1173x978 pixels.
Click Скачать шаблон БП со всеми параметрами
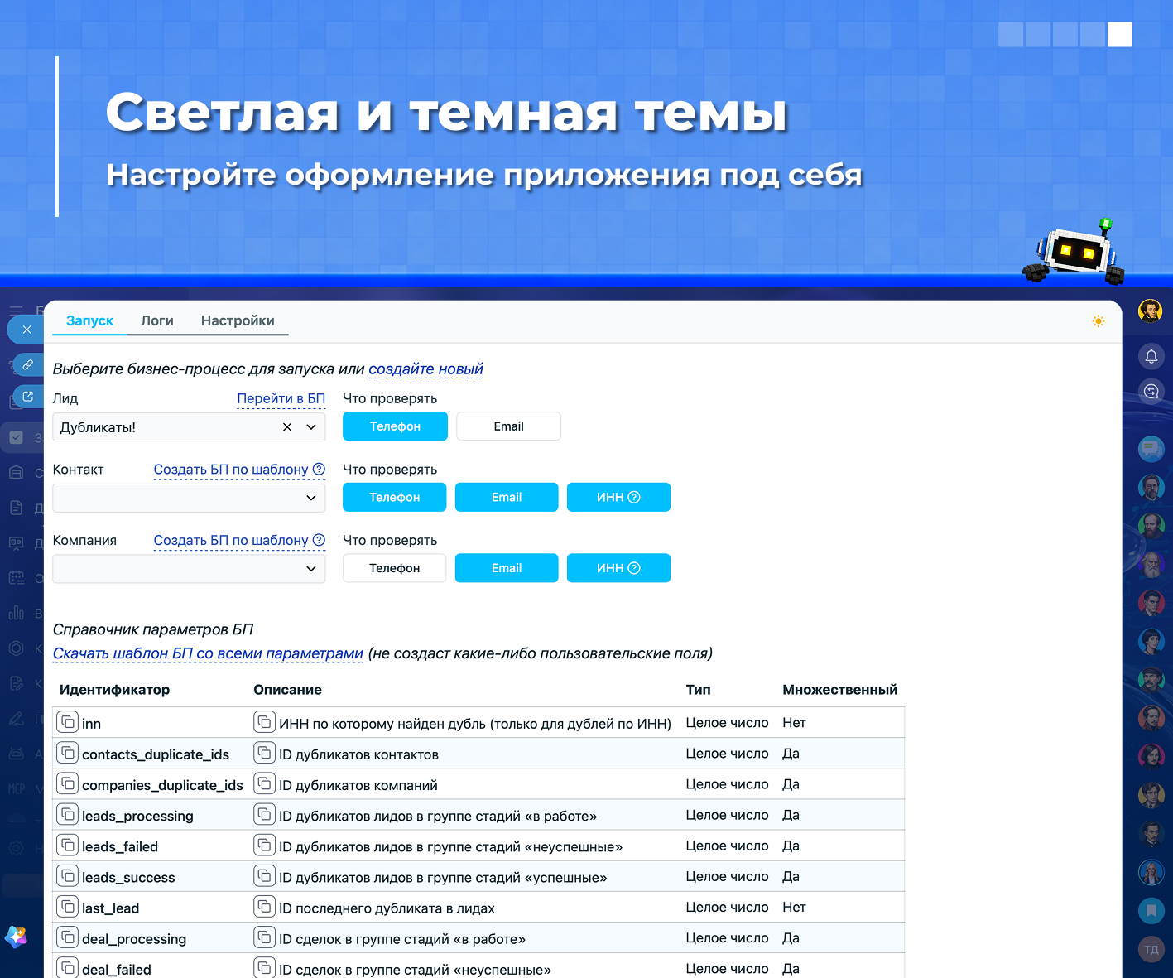pos(208,653)
